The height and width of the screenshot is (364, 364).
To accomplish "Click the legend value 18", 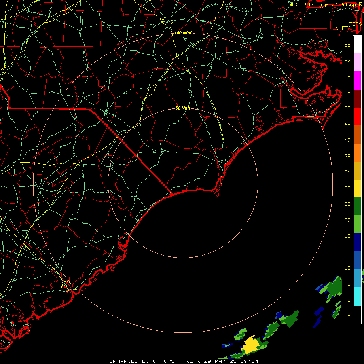I will [347, 236].
